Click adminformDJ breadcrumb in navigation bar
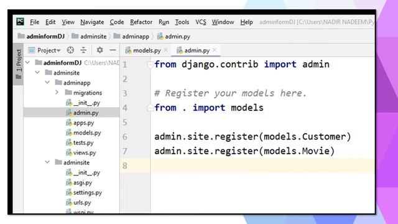Viewport: 398px width, 224px height. (x=42, y=36)
